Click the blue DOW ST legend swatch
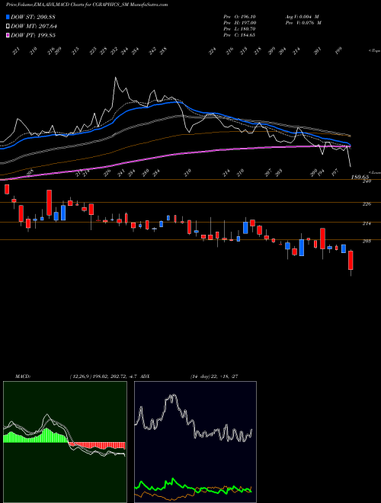The width and height of the screenshot is (381, 503). point(8,17)
